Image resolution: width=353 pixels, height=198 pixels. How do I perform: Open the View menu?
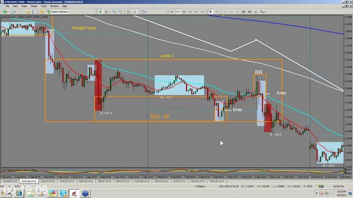click(15, 6)
